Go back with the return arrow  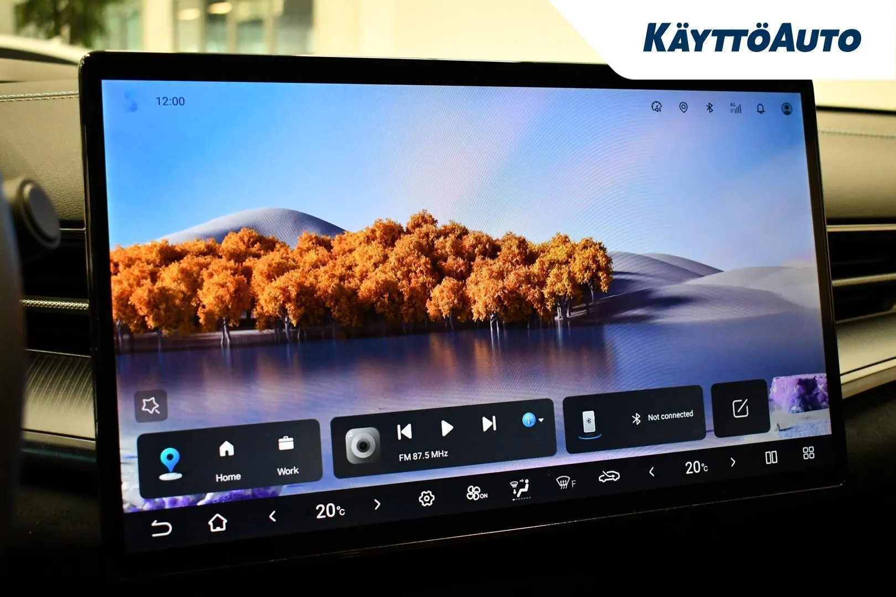tap(162, 528)
